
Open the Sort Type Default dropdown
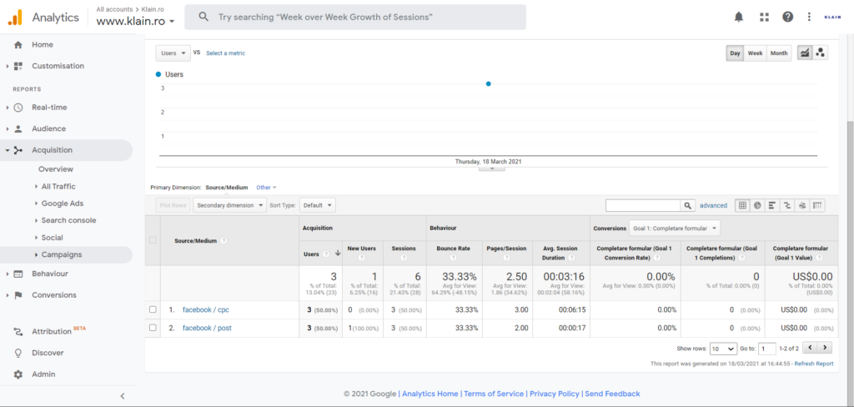[318, 205]
